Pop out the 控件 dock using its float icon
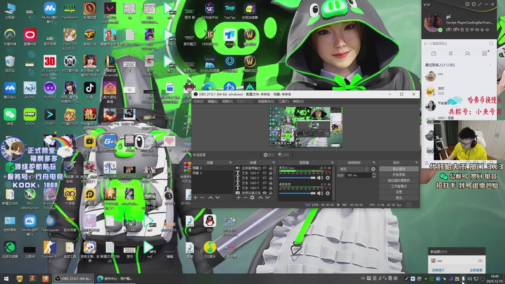The width and height of the screenshot is (505, 284). pyautogui.click(x=417, y=162)
